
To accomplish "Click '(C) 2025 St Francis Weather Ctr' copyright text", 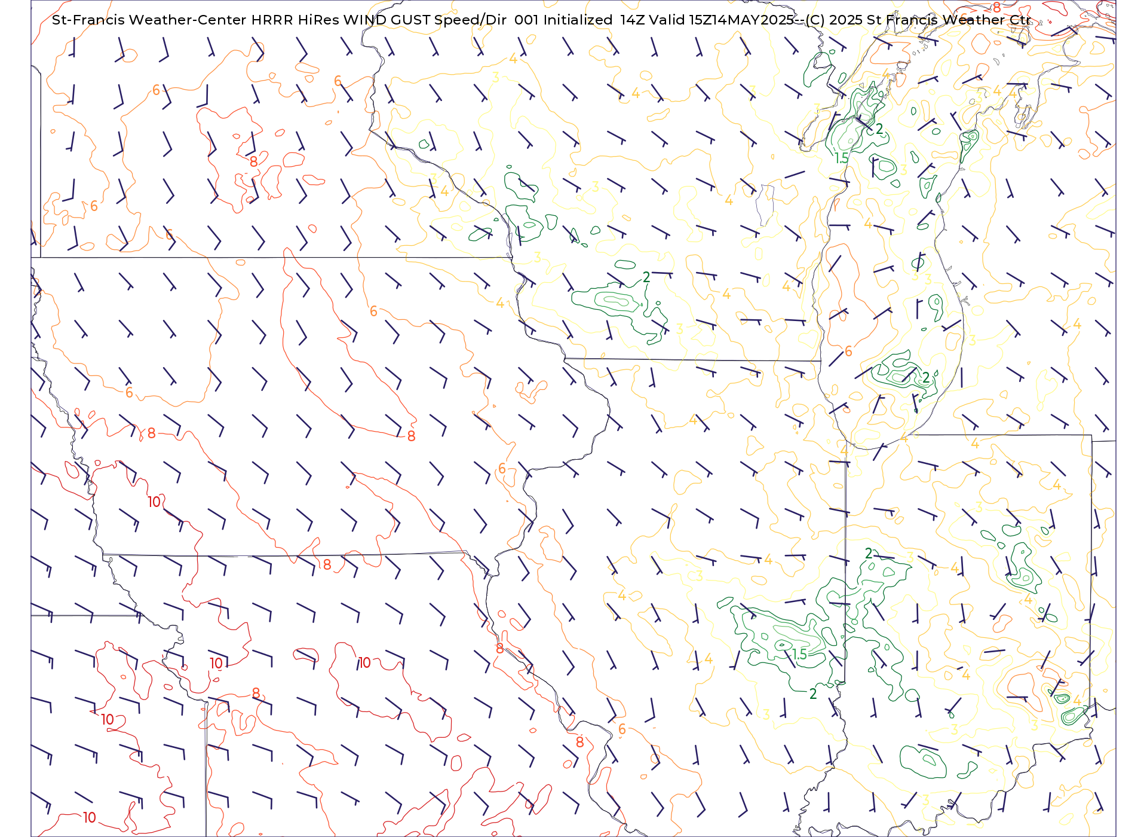I will pyautogui.click(x=918, y=20).
